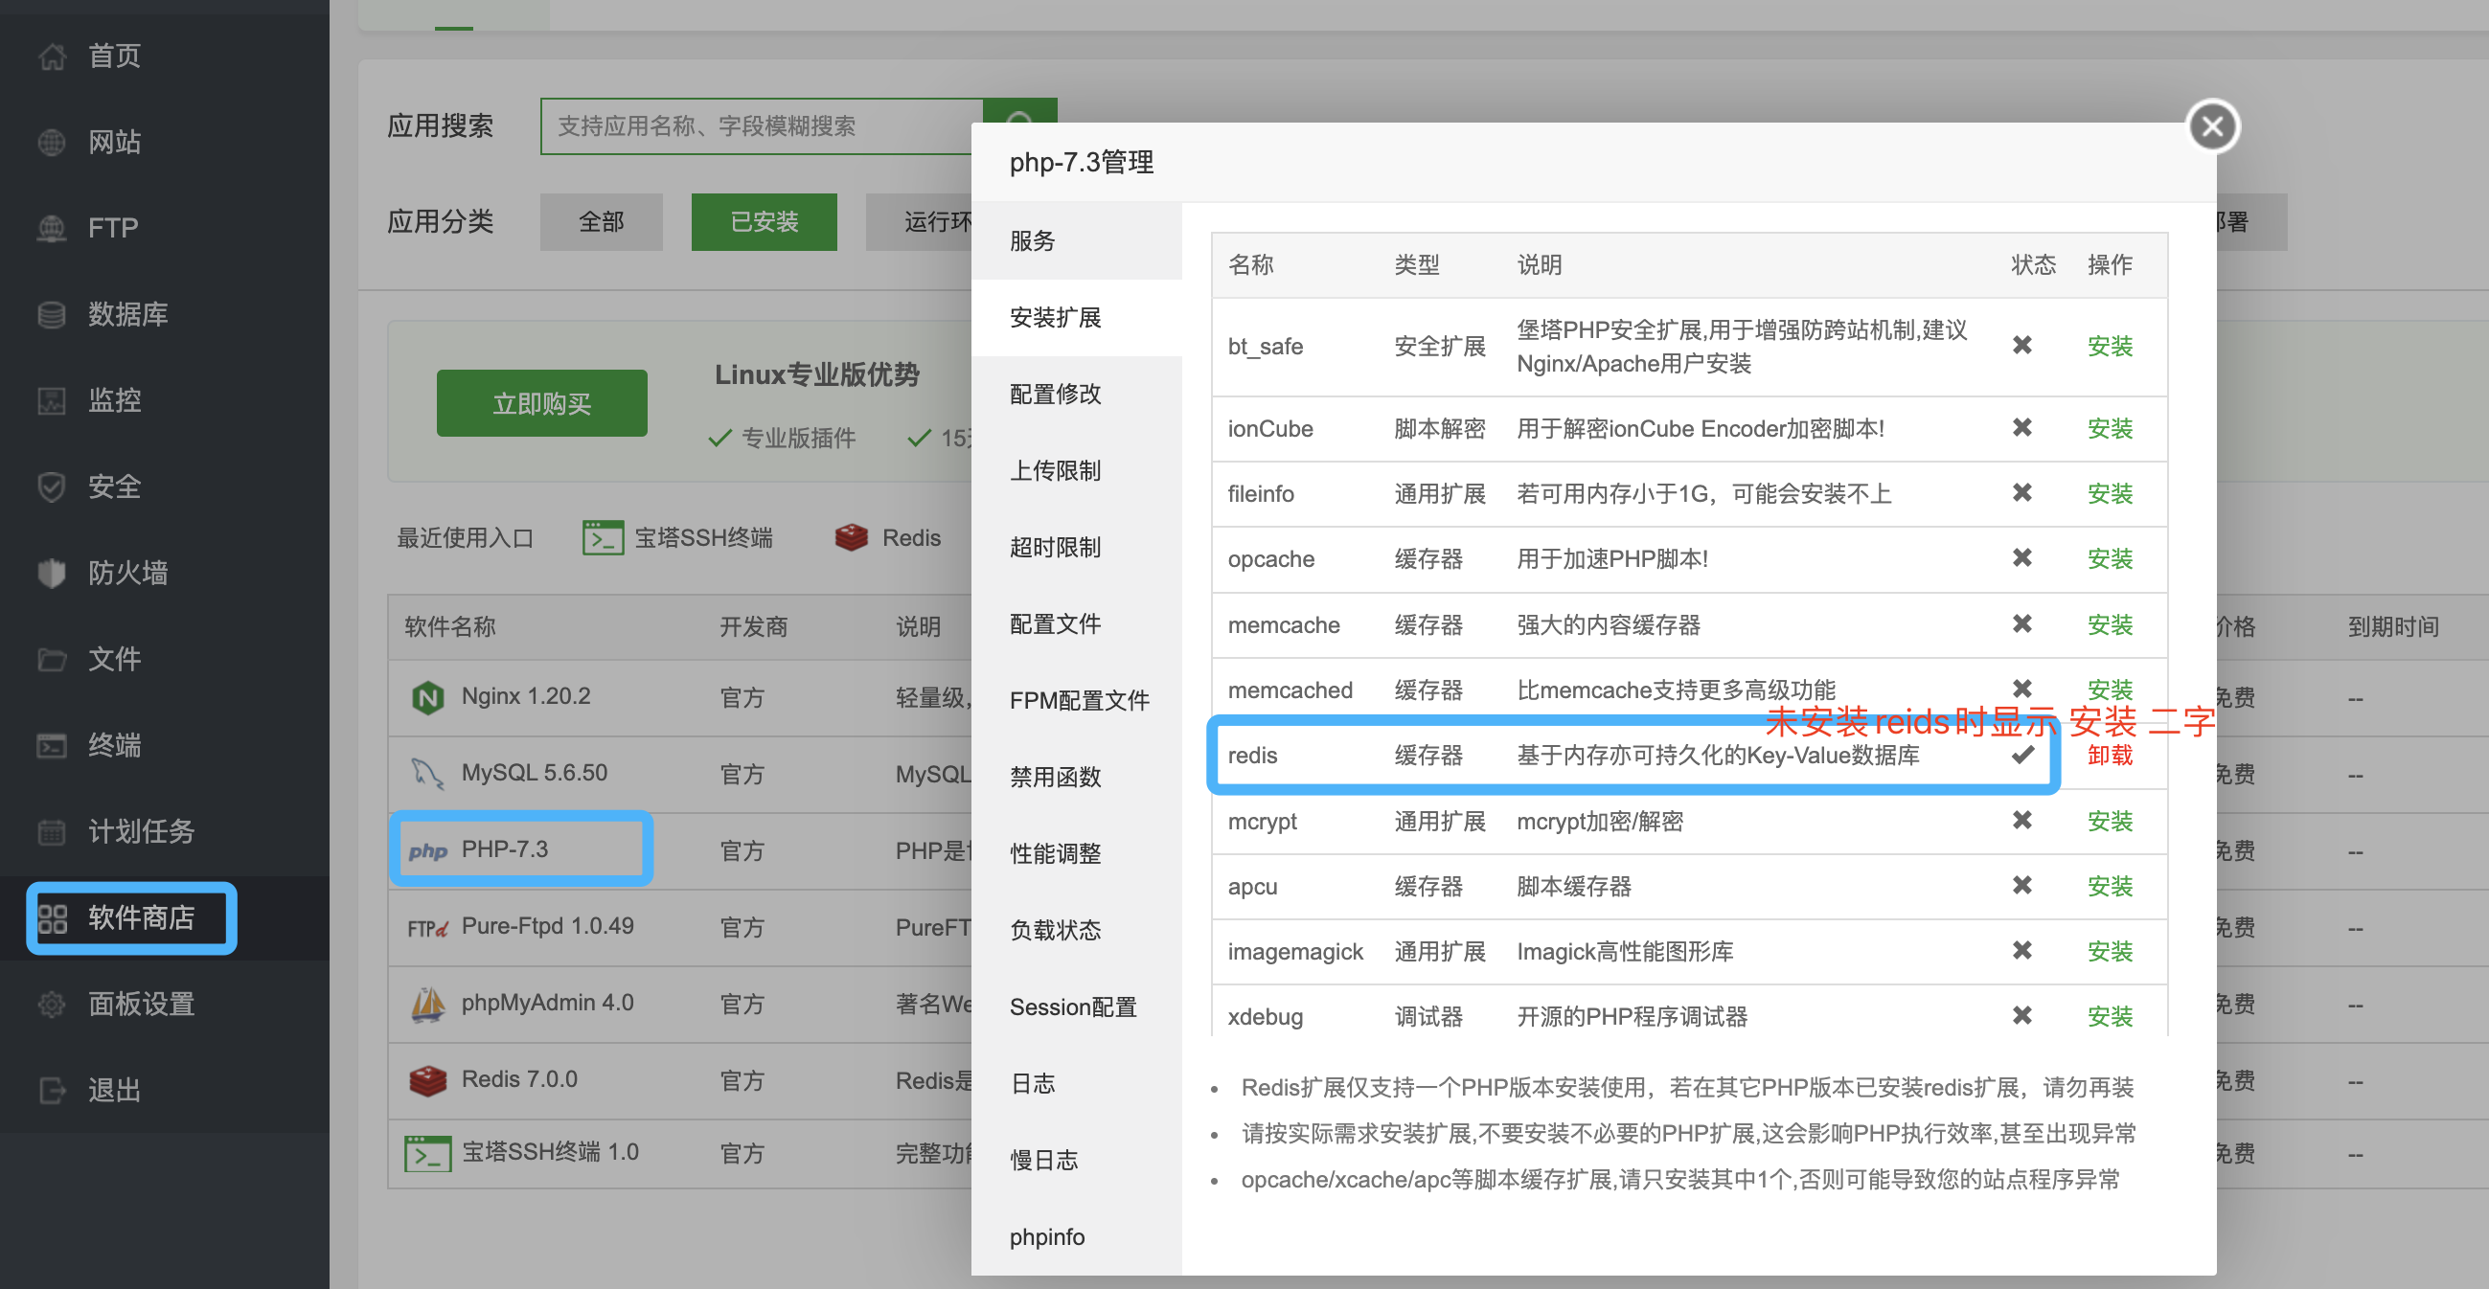Open 数据库 in the sidebar
Screen dimensions: 2489x1289
tap(164, 315)
